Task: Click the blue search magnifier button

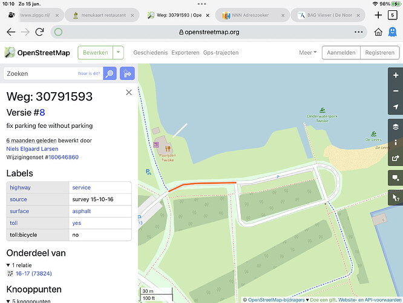Action: click(x=110, y=73)
